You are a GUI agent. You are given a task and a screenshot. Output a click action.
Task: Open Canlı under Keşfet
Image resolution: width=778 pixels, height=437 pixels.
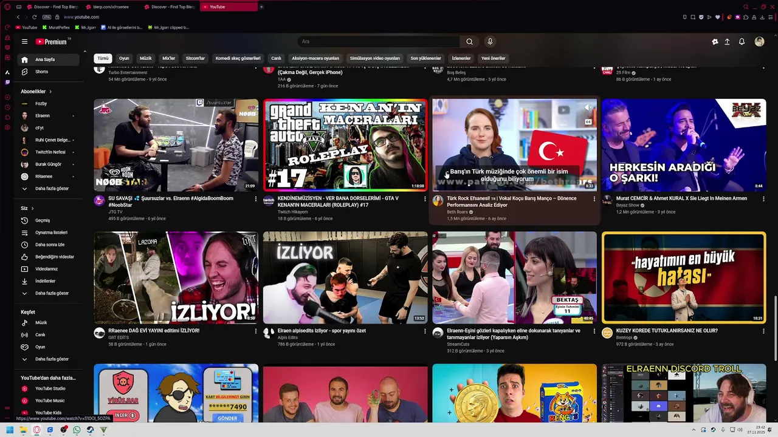pyautogui.click(x=47, y=335)
